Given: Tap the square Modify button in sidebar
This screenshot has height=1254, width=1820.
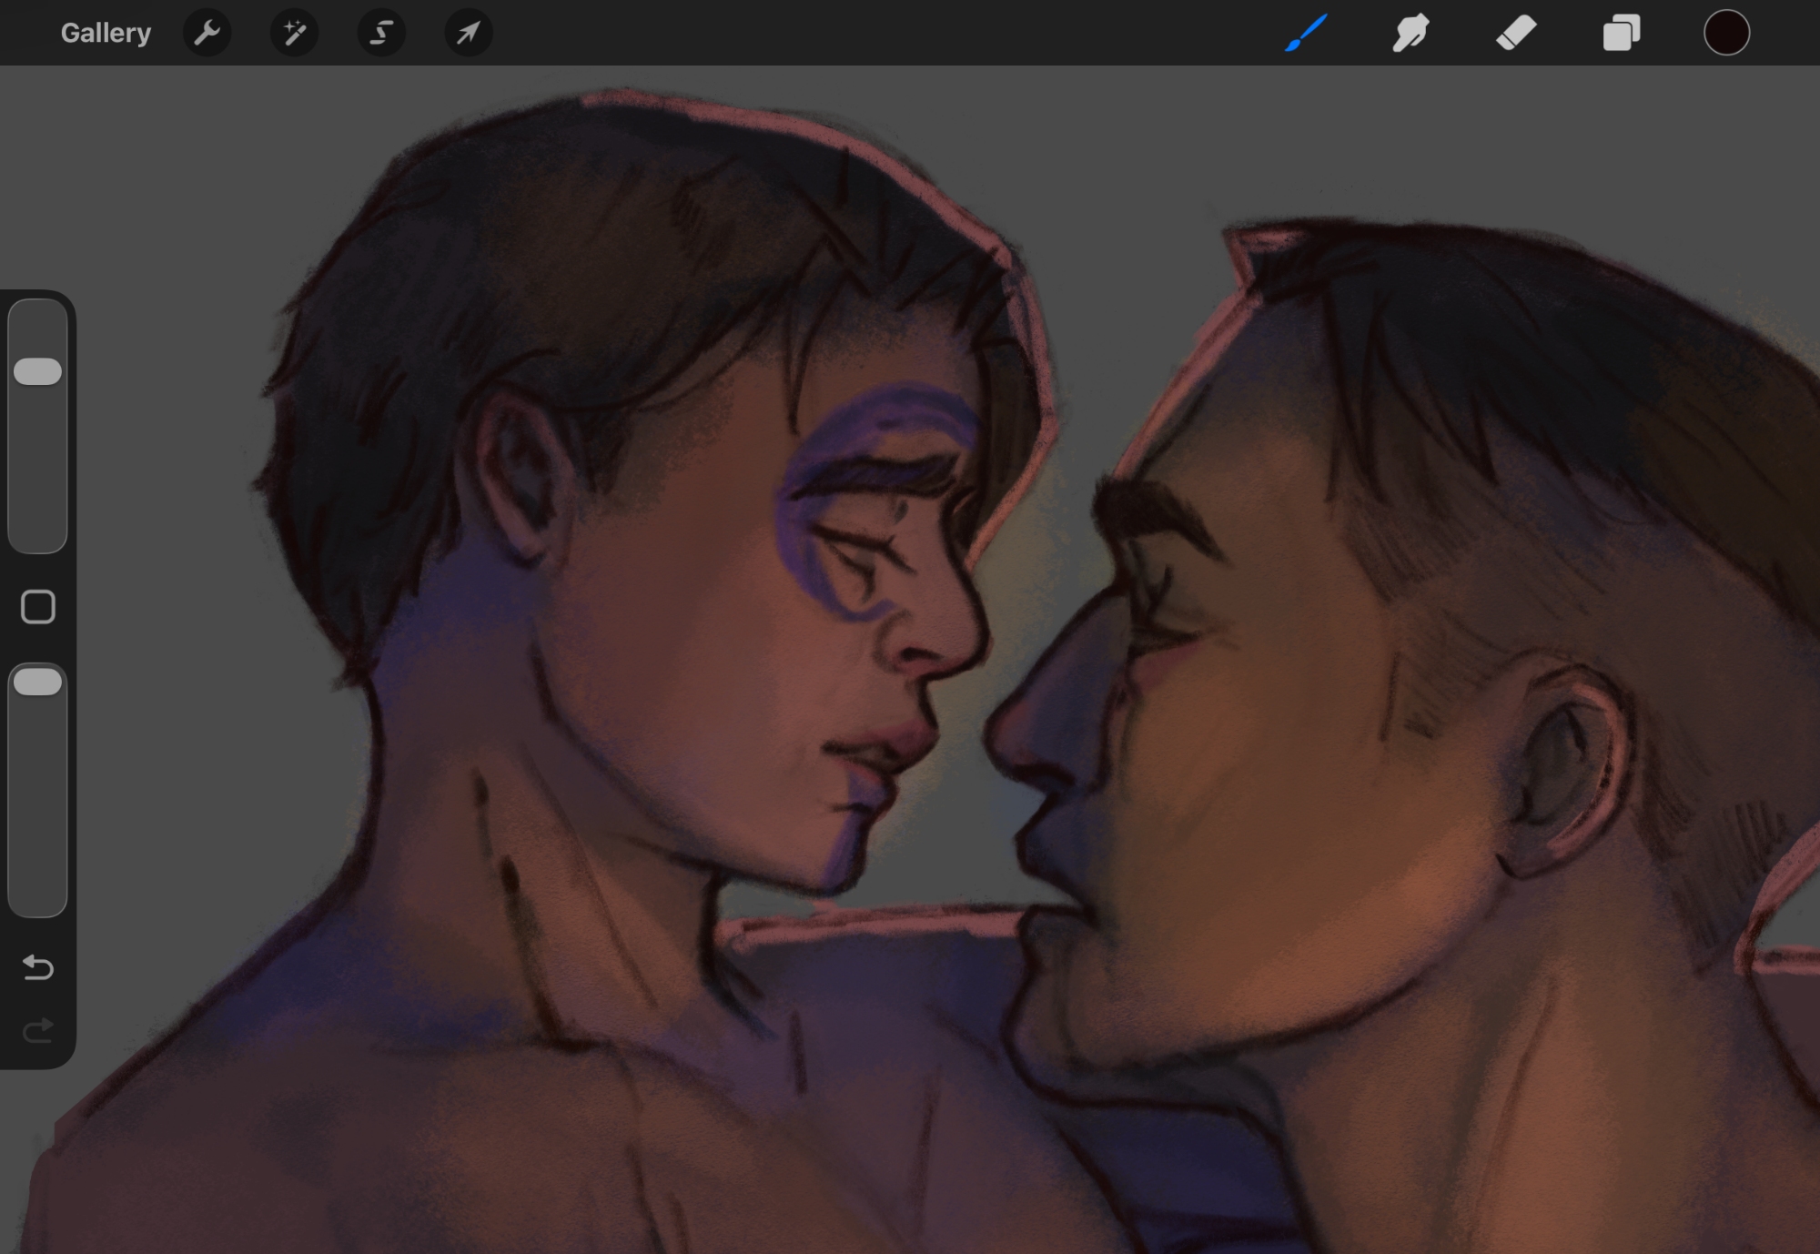Looking at the screenshot, I should [38, 607].
